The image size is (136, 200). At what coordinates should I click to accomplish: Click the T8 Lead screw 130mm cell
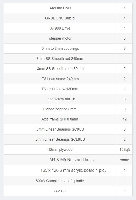60,89
